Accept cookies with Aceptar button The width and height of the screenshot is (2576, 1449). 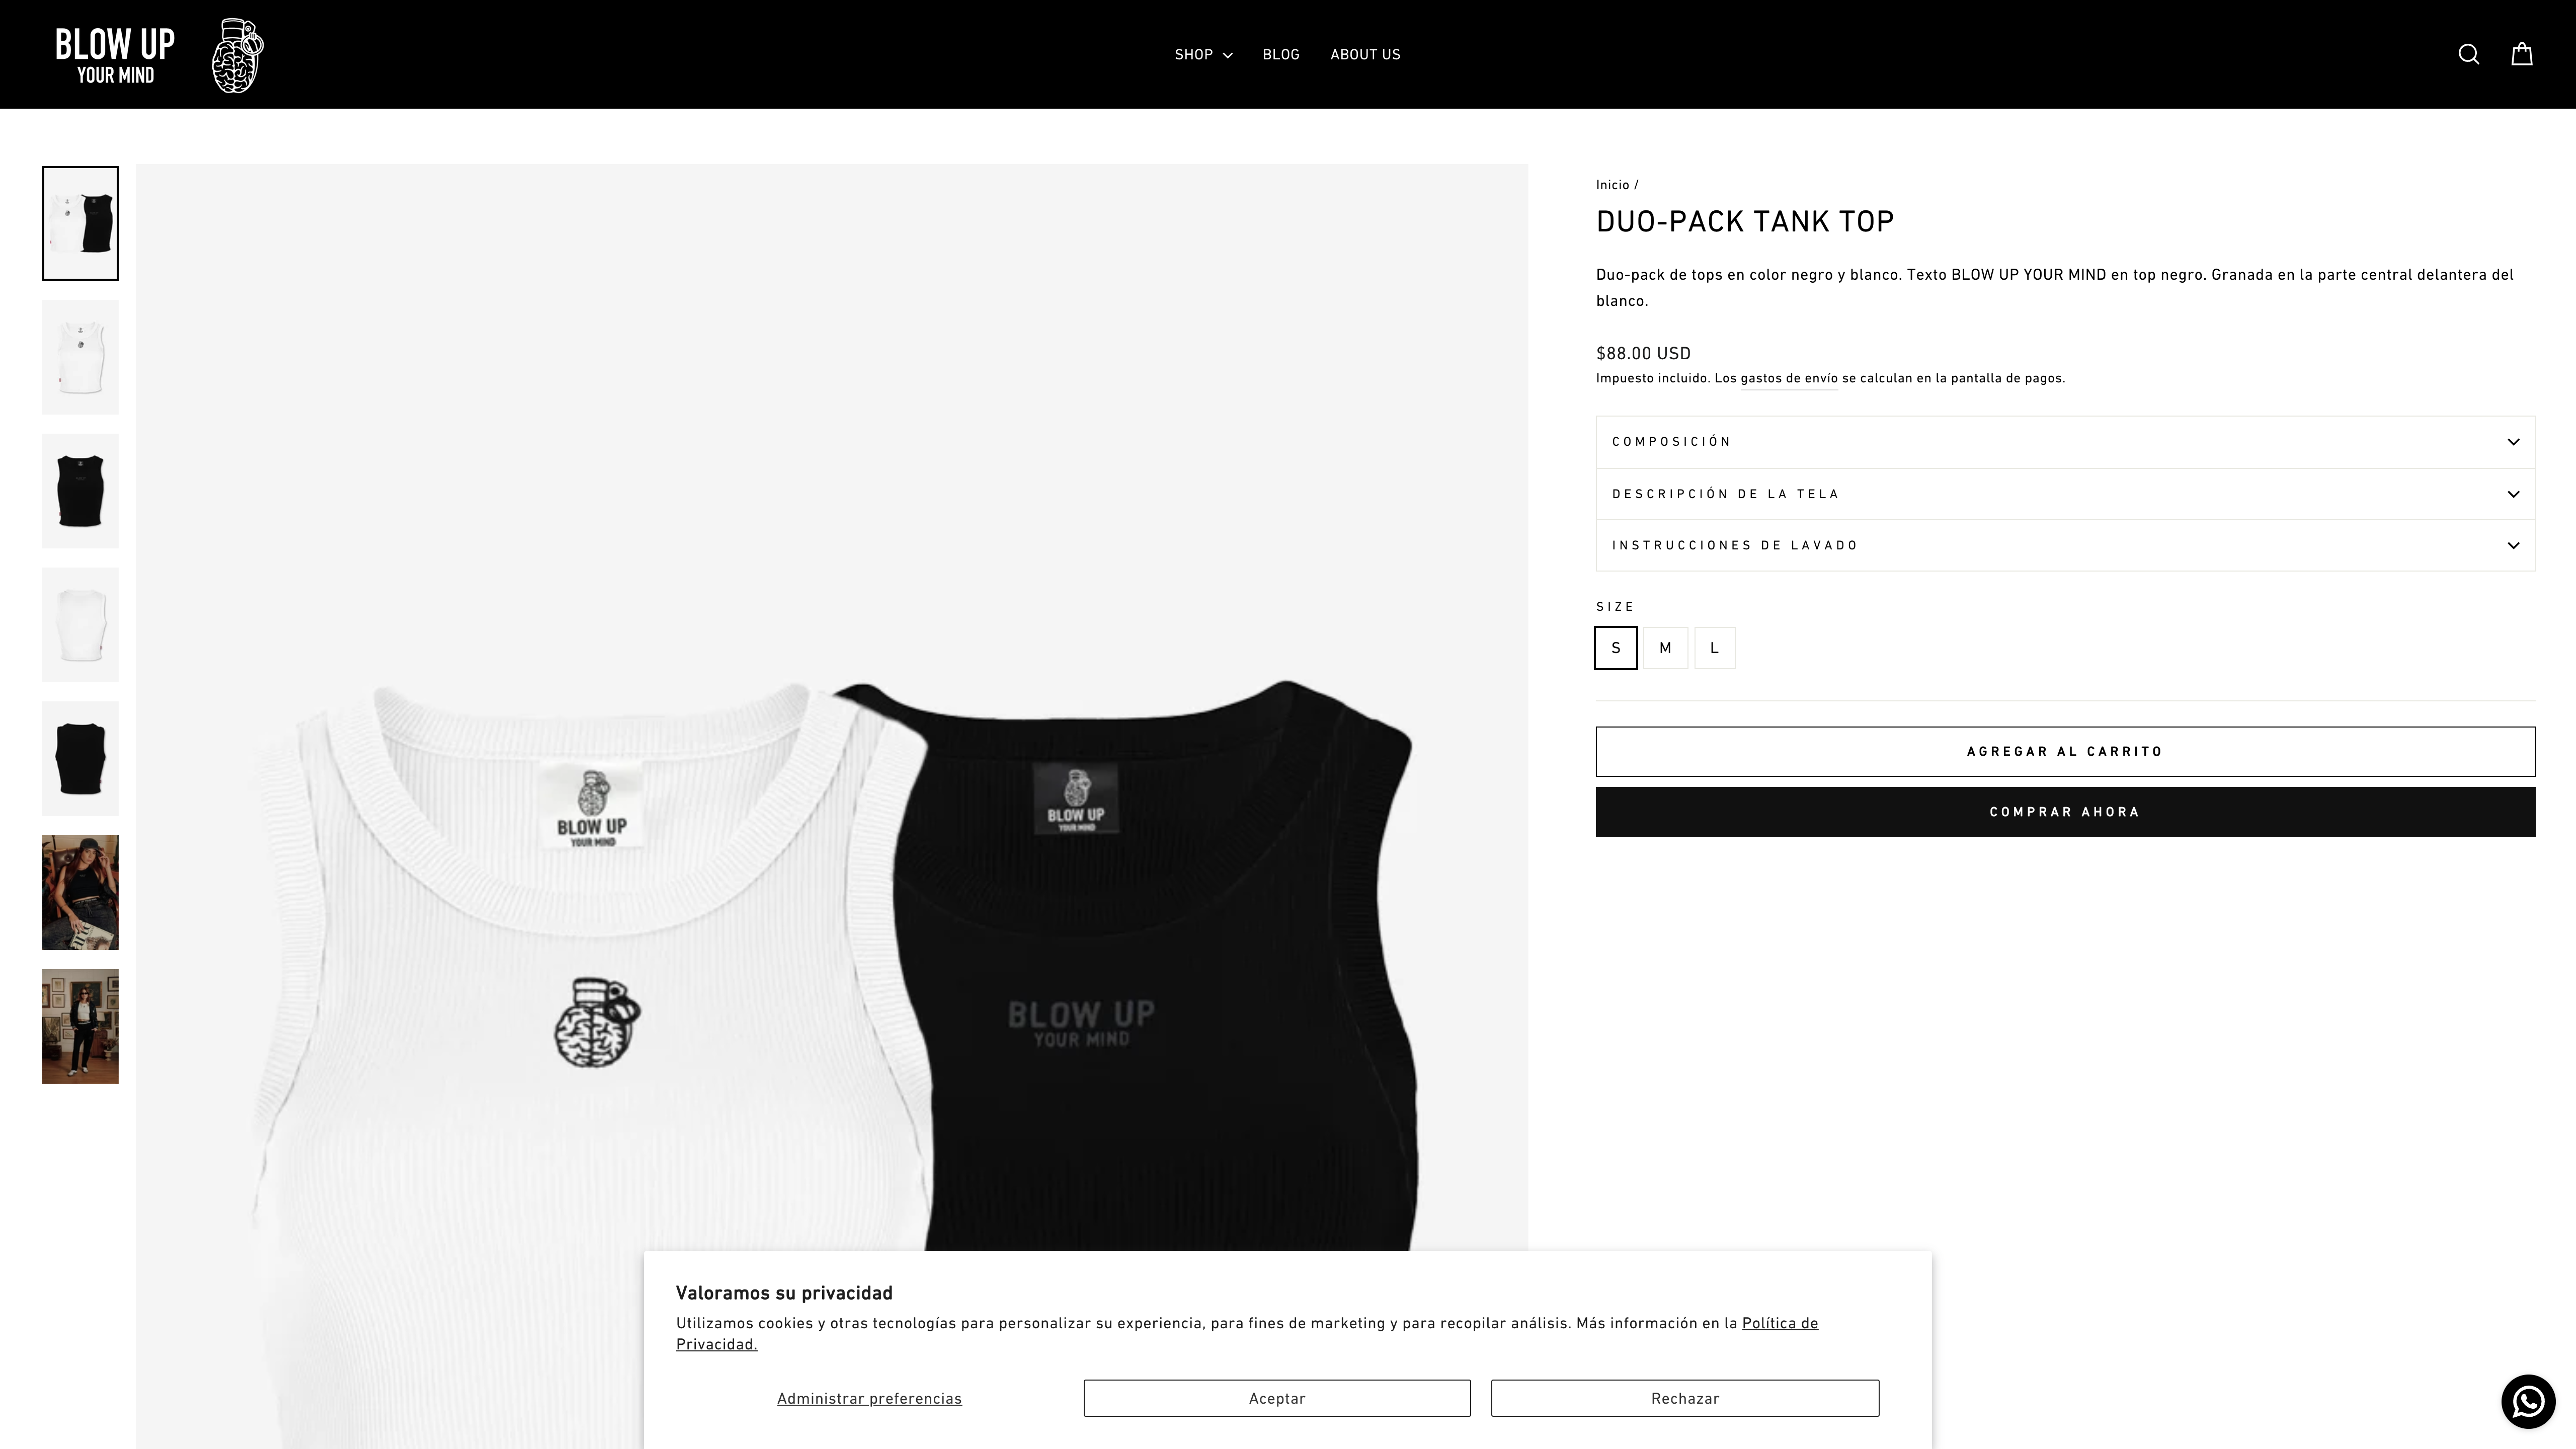click(1277, 1398)
